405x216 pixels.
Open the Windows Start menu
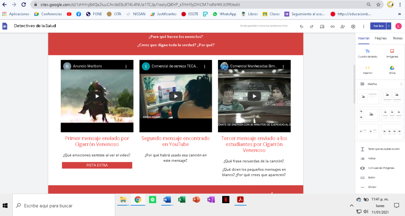tap(5, 206)
